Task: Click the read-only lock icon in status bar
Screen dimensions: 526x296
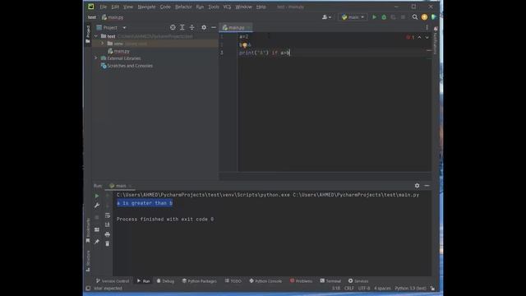Action: pos(432,289)
